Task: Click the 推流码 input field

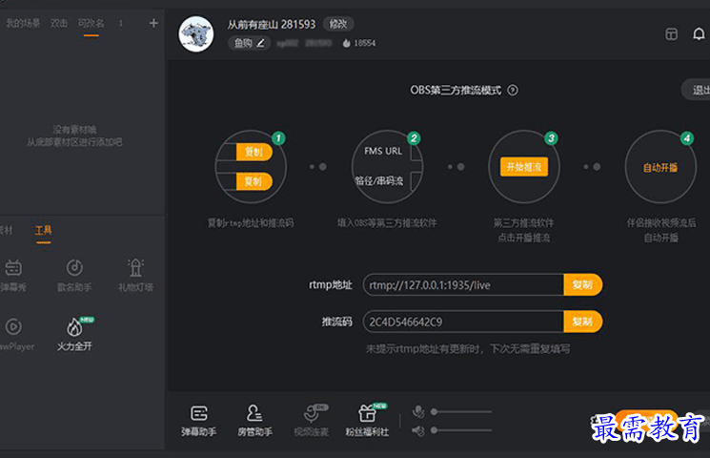Action: pos(463,322)
